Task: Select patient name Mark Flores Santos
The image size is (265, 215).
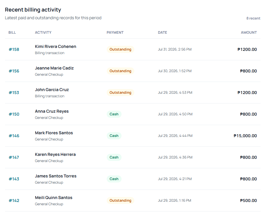Action: pos(54,133)
